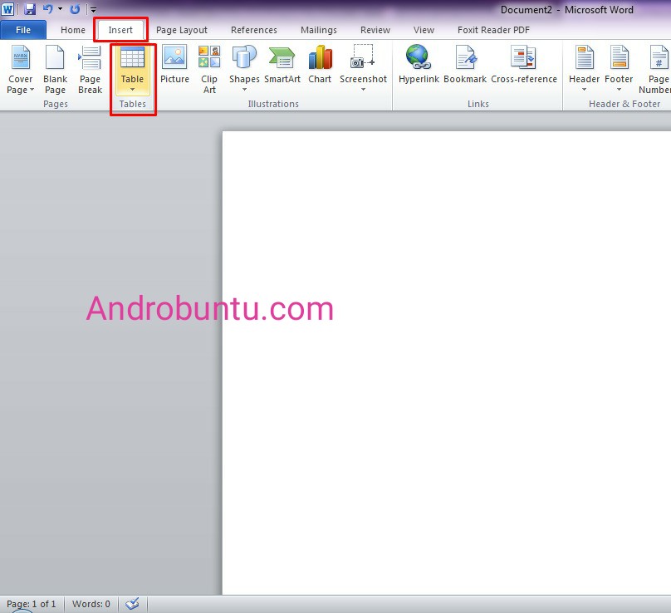Open the File menu
The height and width of the screenshot is (613, 671).
pos(23,29)
